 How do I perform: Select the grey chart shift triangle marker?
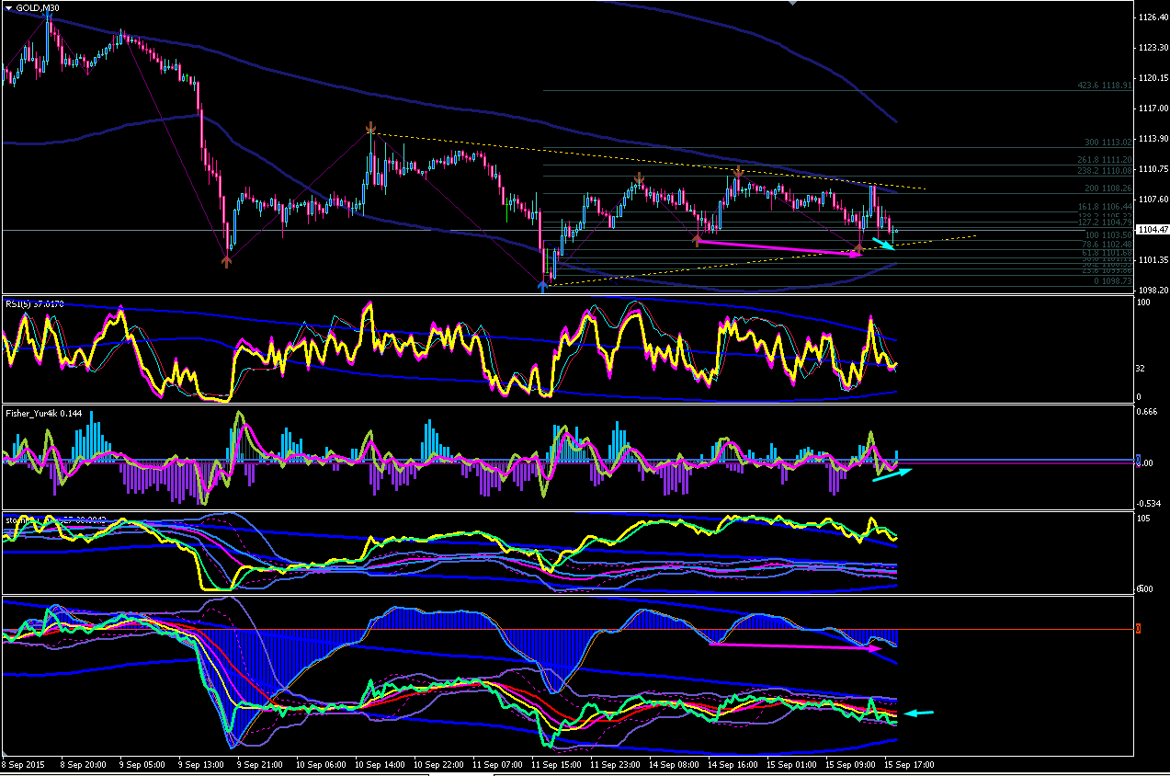coord(794,3)
